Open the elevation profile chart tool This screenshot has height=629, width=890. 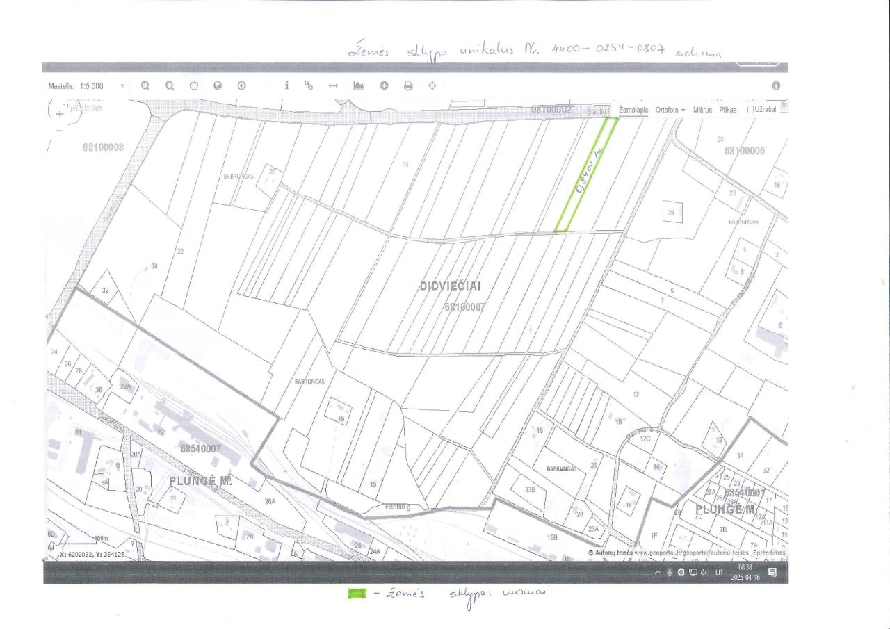[x=359, y=85]
